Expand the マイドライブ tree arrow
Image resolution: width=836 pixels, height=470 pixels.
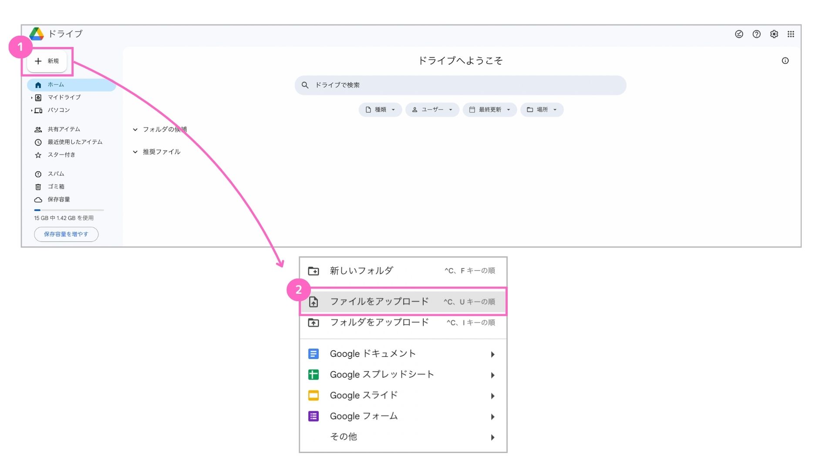point(32,98)
